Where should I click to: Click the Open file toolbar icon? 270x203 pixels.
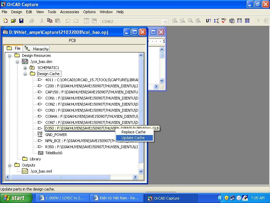13,21
